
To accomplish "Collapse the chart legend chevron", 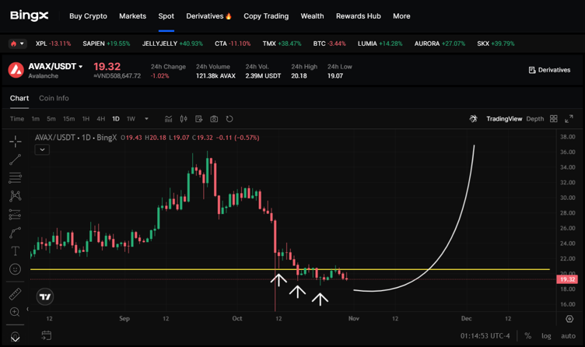I will (42, 149).
